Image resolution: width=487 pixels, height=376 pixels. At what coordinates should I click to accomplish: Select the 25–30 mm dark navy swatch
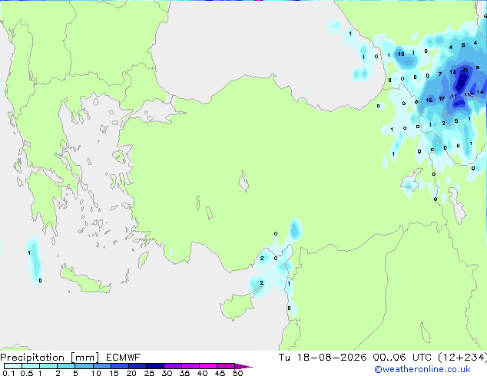[154, 366]
